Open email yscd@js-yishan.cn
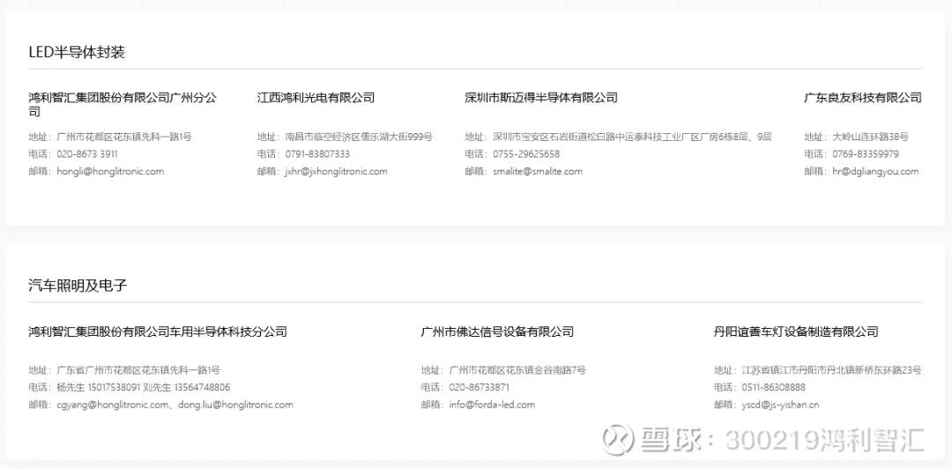This screenshot has width=952, height=469. [781, 405]
